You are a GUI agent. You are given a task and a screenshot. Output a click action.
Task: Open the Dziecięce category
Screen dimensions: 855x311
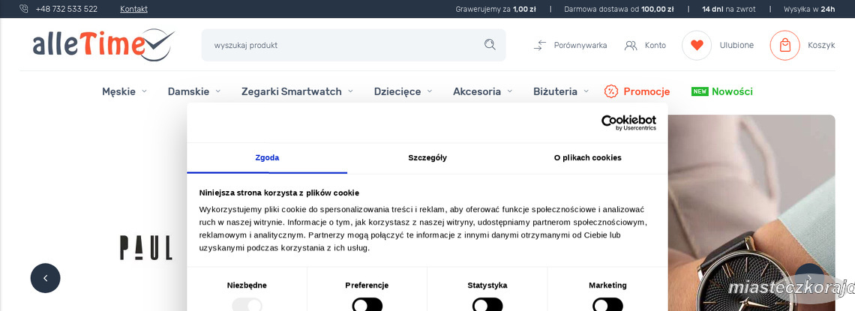point(397,91)
